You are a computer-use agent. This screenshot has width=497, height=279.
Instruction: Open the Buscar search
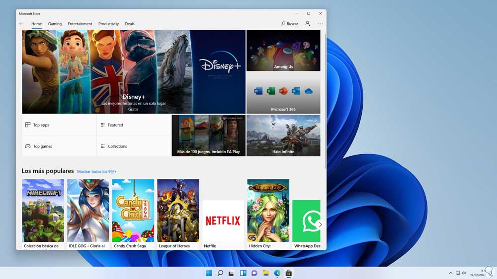[x=289, y=24]
